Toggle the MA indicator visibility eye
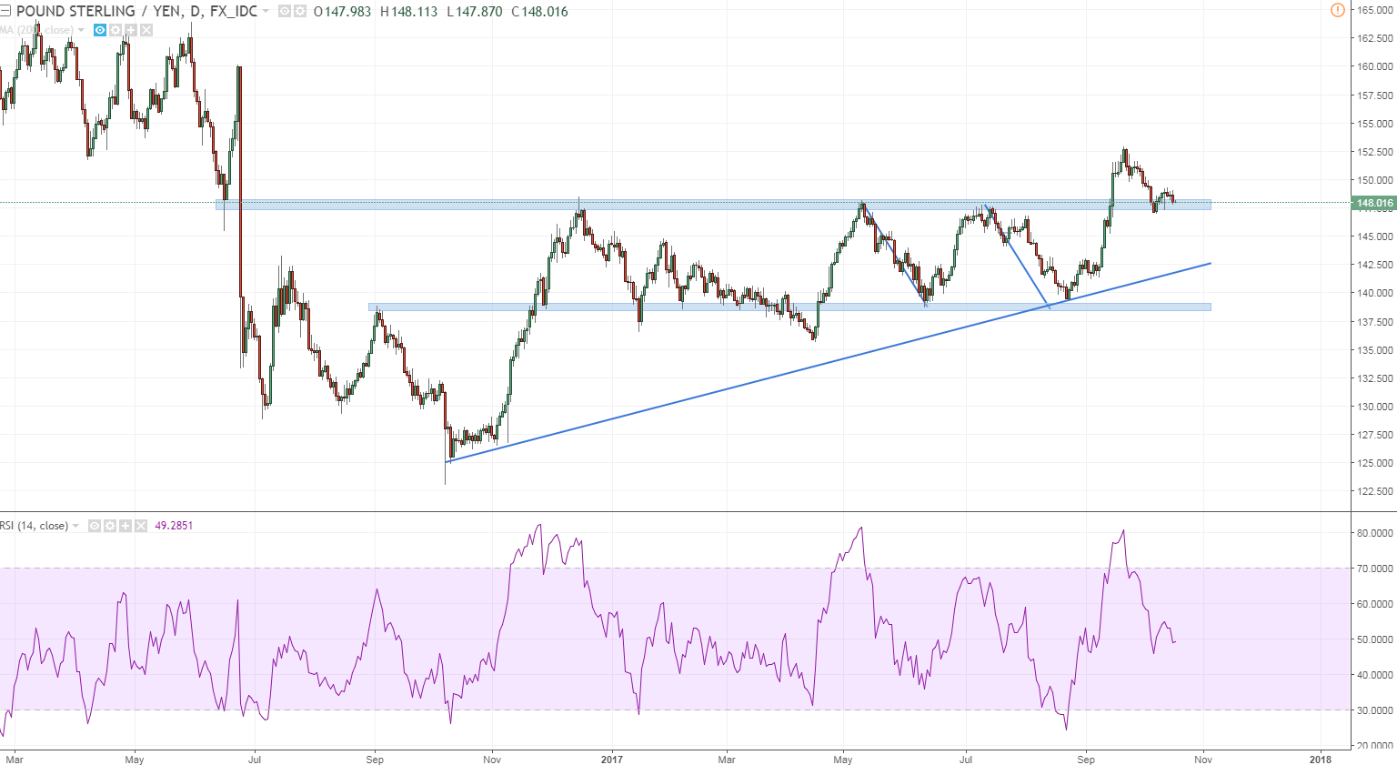Image resolution: width=1397 pixels, height=765 pixels. click(100, 30)
